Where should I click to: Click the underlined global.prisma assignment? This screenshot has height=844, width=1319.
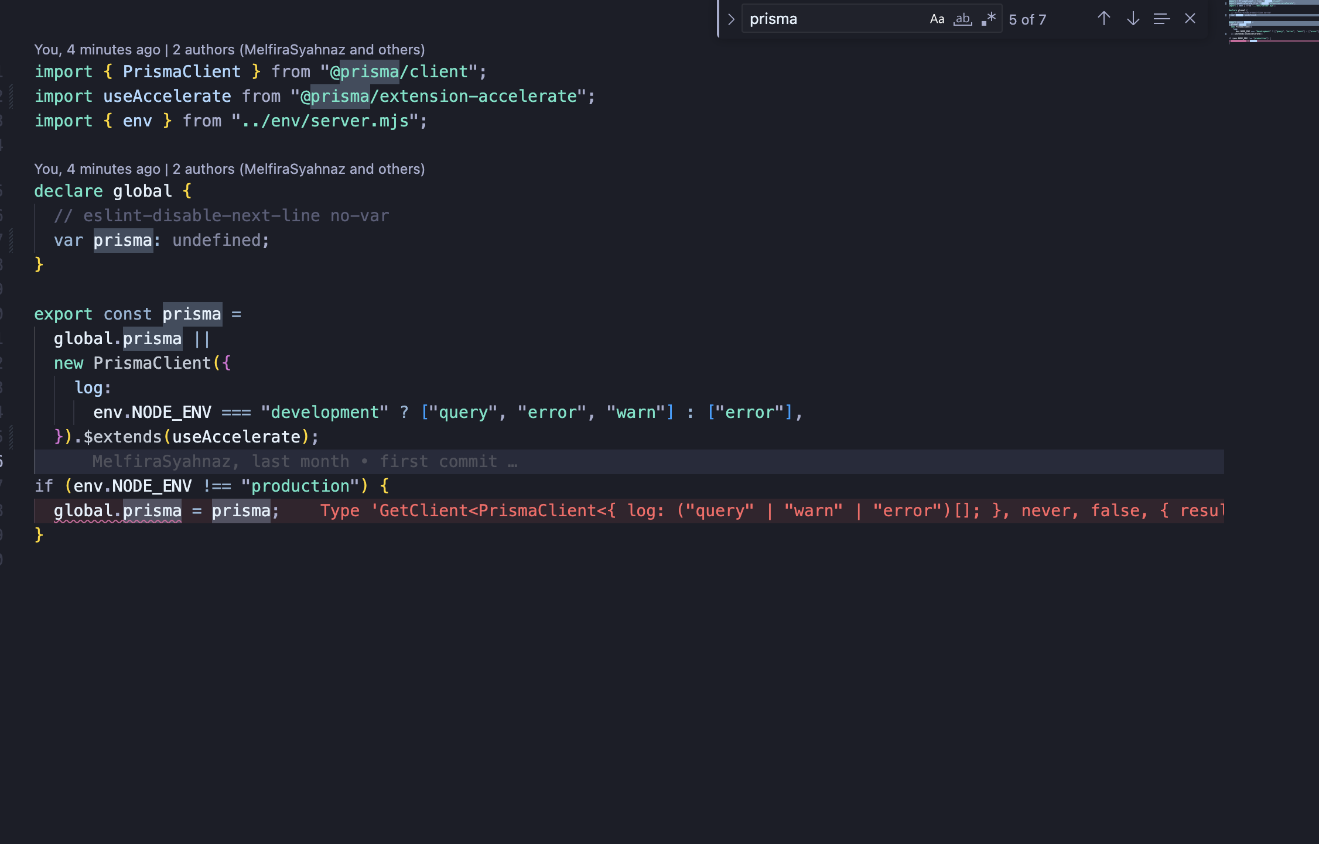click(x=117, y=511)
